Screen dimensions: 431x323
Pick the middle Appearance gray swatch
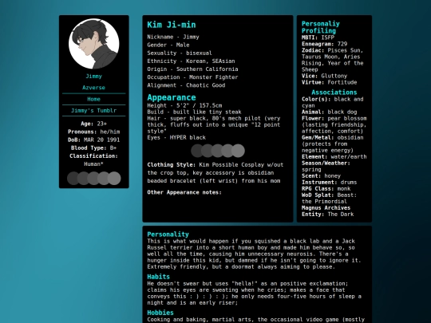(x=218, y=151)
